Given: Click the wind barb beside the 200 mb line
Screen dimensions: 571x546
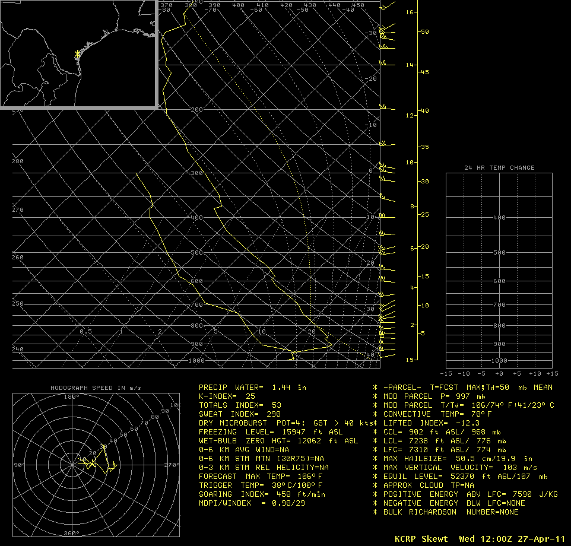Looking at the screenshot, I should click(388, 108).
